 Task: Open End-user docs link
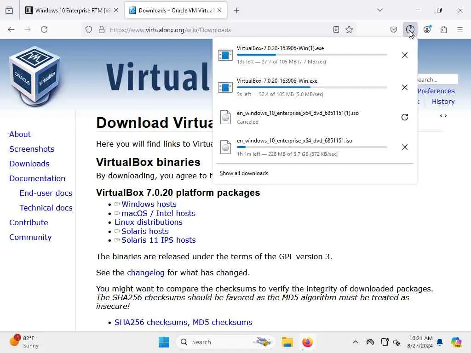coord(46,193)
